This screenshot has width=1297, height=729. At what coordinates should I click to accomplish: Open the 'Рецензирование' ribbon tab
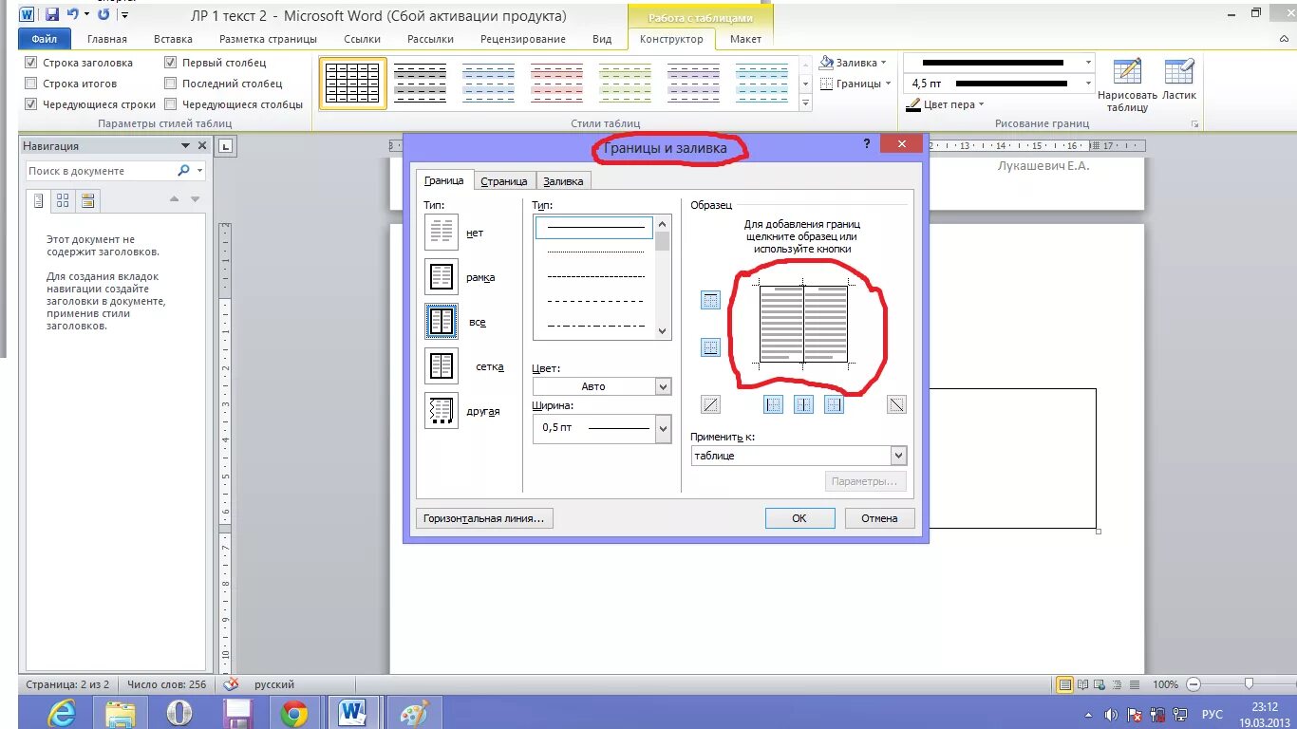click(523, 39)
